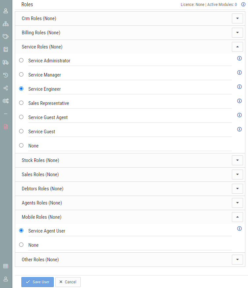Expand the Crm Roles section
Screen dimensions: 248x288
(x=237, y=18)
